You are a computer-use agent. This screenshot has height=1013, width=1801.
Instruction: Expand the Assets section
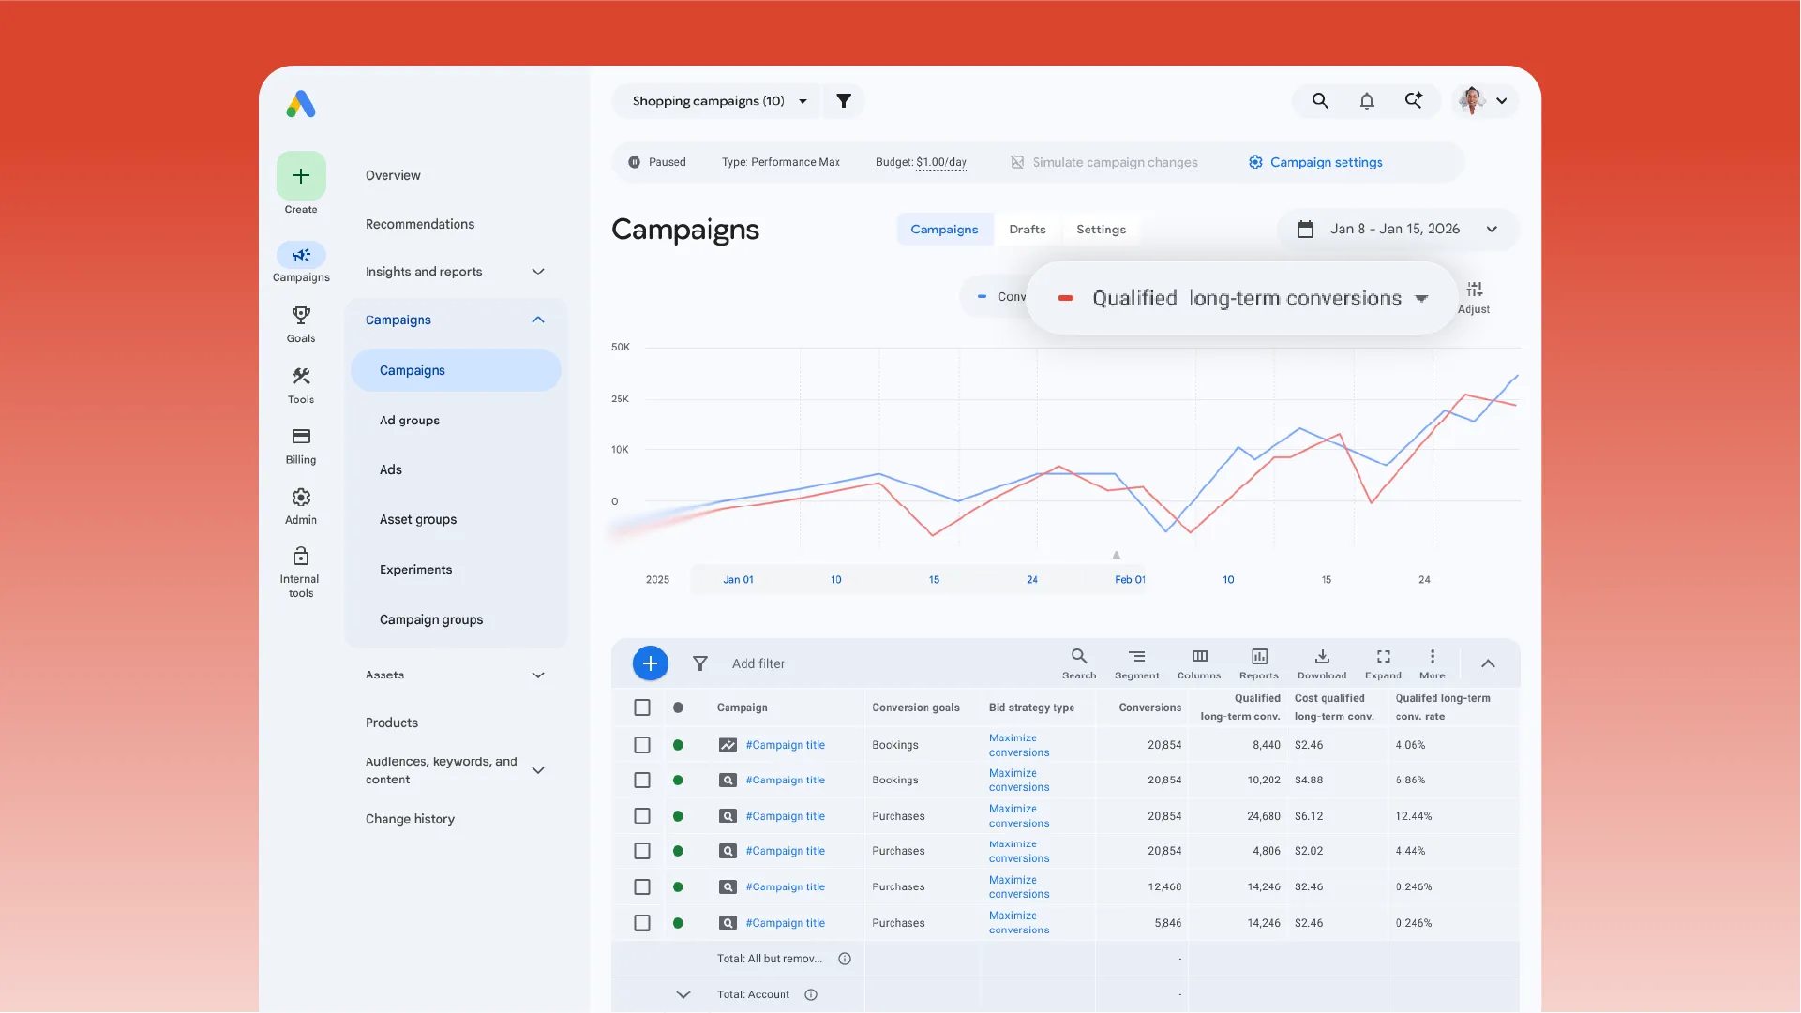click(x=538, y=675)
